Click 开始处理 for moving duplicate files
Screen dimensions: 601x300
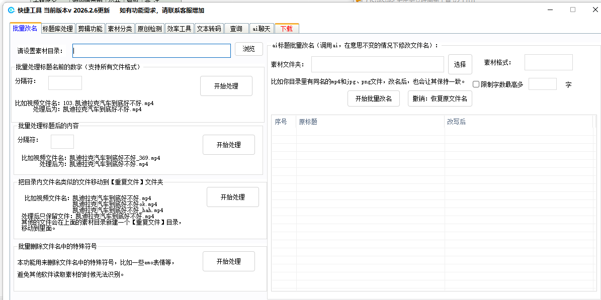(x=232, y=197)
